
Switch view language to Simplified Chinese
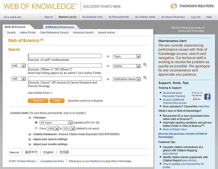coord(31,152)
